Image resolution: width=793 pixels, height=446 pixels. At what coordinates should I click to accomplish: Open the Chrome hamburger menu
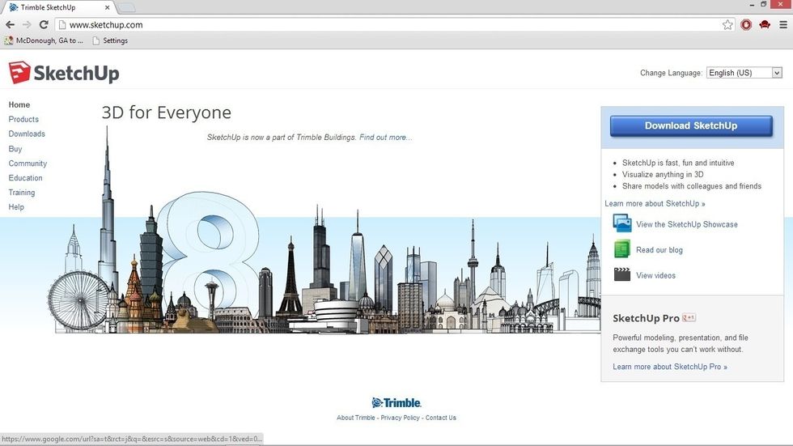(783, 25)
